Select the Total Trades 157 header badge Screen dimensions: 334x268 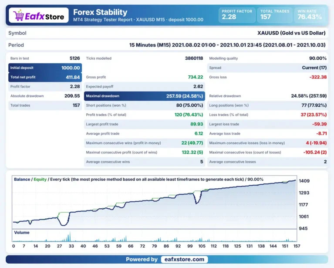(275, 15)
